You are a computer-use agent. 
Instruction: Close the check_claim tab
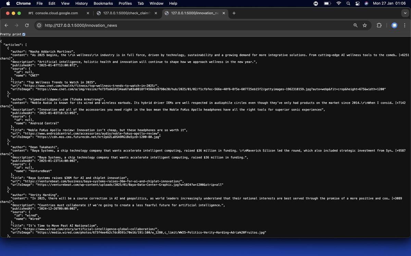click(156, 13)
